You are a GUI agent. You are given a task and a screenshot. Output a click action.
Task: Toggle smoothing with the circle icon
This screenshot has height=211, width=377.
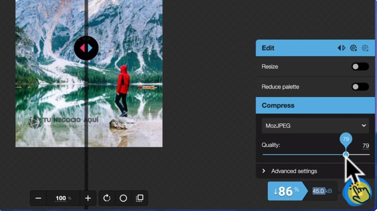click(x=123, y=198)
